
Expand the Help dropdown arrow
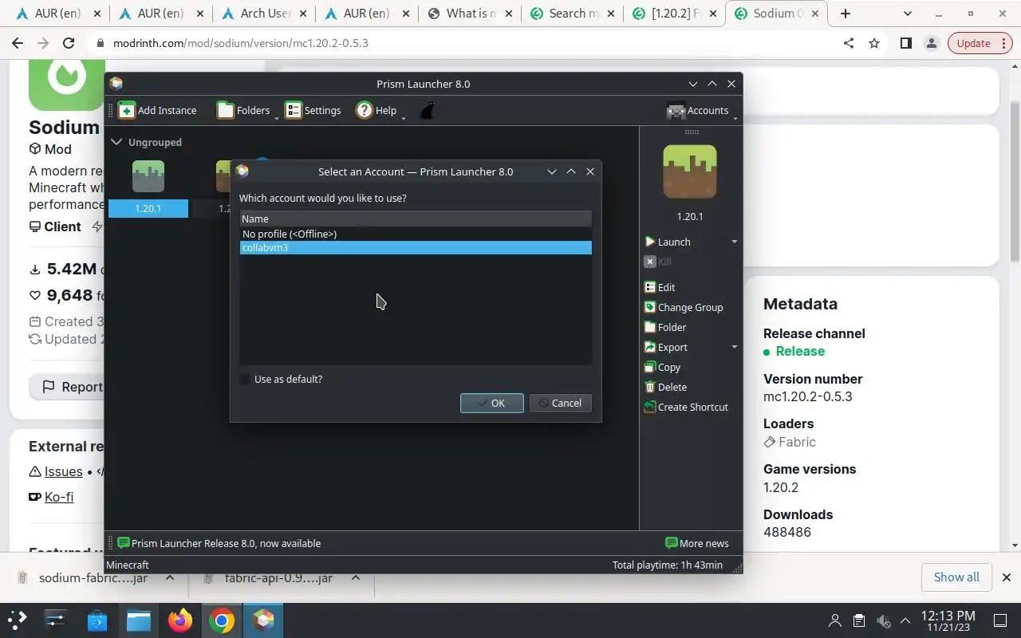coord(404,117)
